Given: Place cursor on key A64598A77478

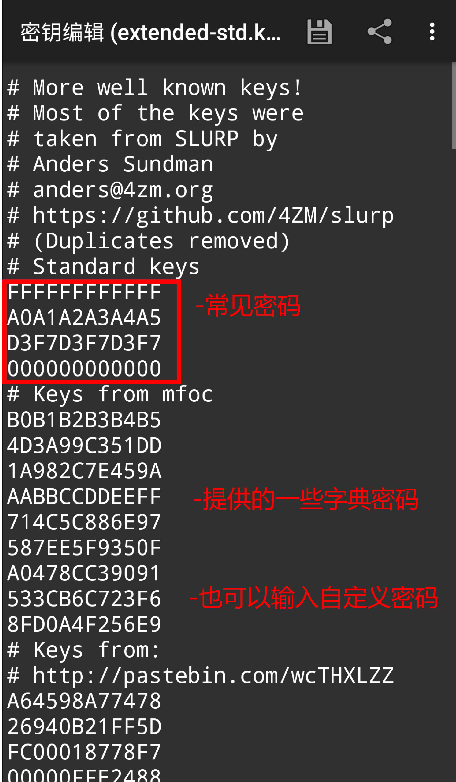Looking at the screenshot, I should coord(84,701).
